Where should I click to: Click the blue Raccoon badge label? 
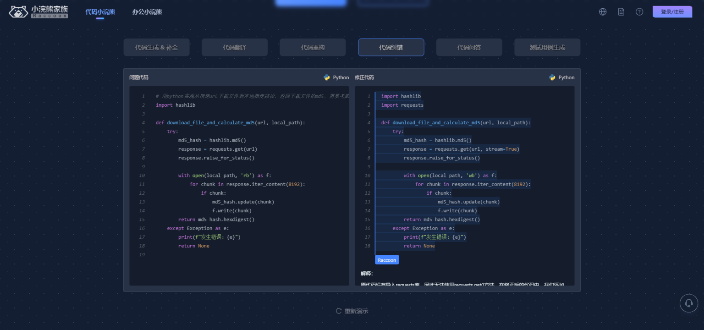click(x=387, y=260)
